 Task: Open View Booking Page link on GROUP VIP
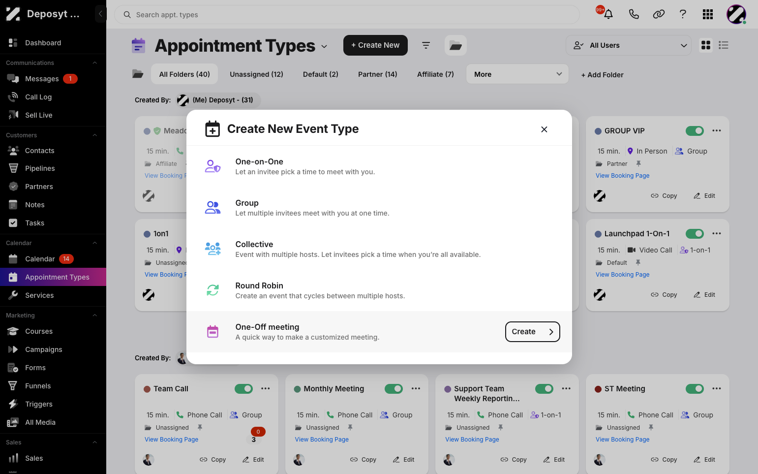(x=622, y=176)
